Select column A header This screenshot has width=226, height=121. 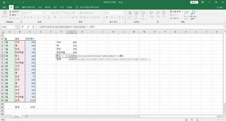9,32
